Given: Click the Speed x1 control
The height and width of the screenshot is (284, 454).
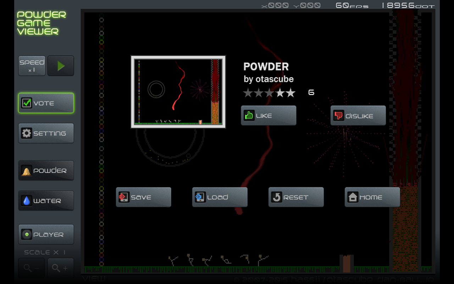Looking at the screenshot, I should (x=32, y=65).
